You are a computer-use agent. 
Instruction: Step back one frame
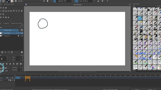[7, 64]
